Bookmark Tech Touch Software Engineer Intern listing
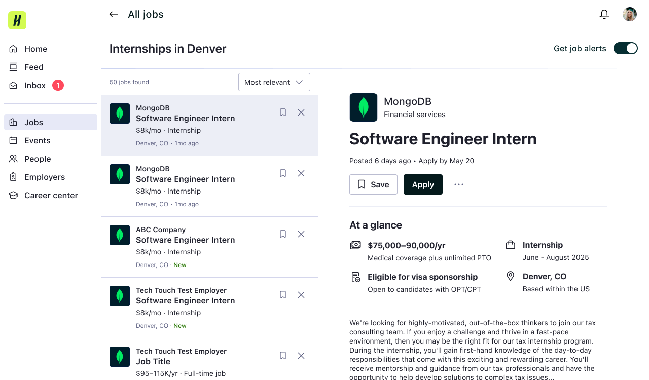This screenshot has width=649, height=380. (283, 295)
